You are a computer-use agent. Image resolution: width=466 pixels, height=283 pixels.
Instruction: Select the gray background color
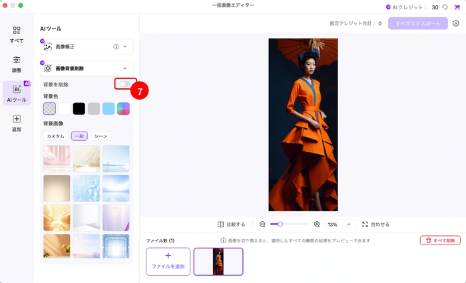tap(94, 108)
